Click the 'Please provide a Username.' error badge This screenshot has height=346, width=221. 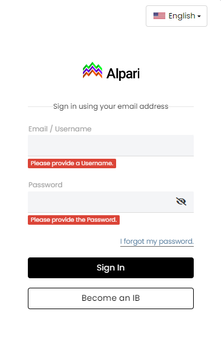(x=72, y=163)
